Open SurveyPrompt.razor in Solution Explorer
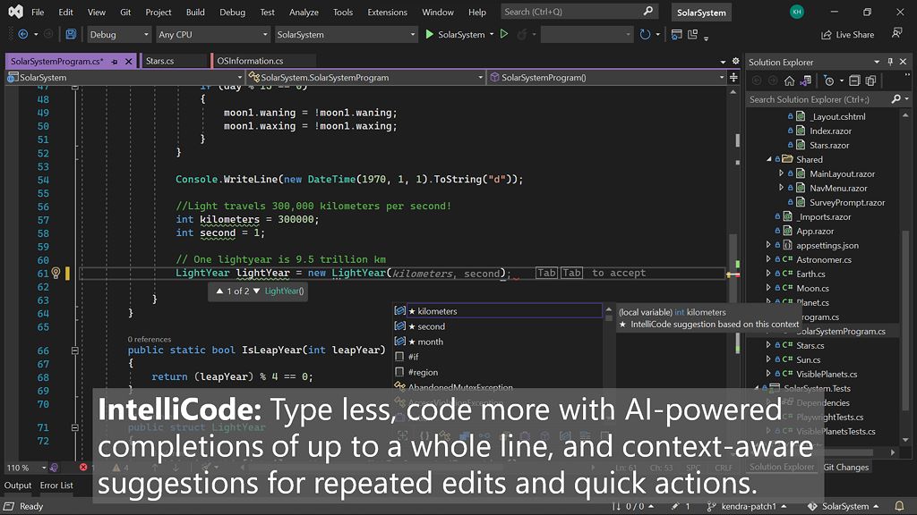The height and width of the screenshot is (515, 917). (x=847, y=202)
